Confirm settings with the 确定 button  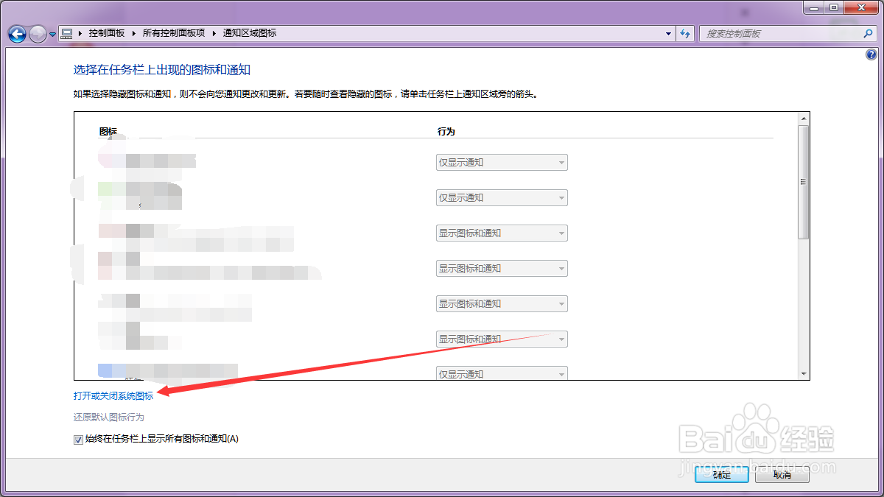(x=721, y=474)
